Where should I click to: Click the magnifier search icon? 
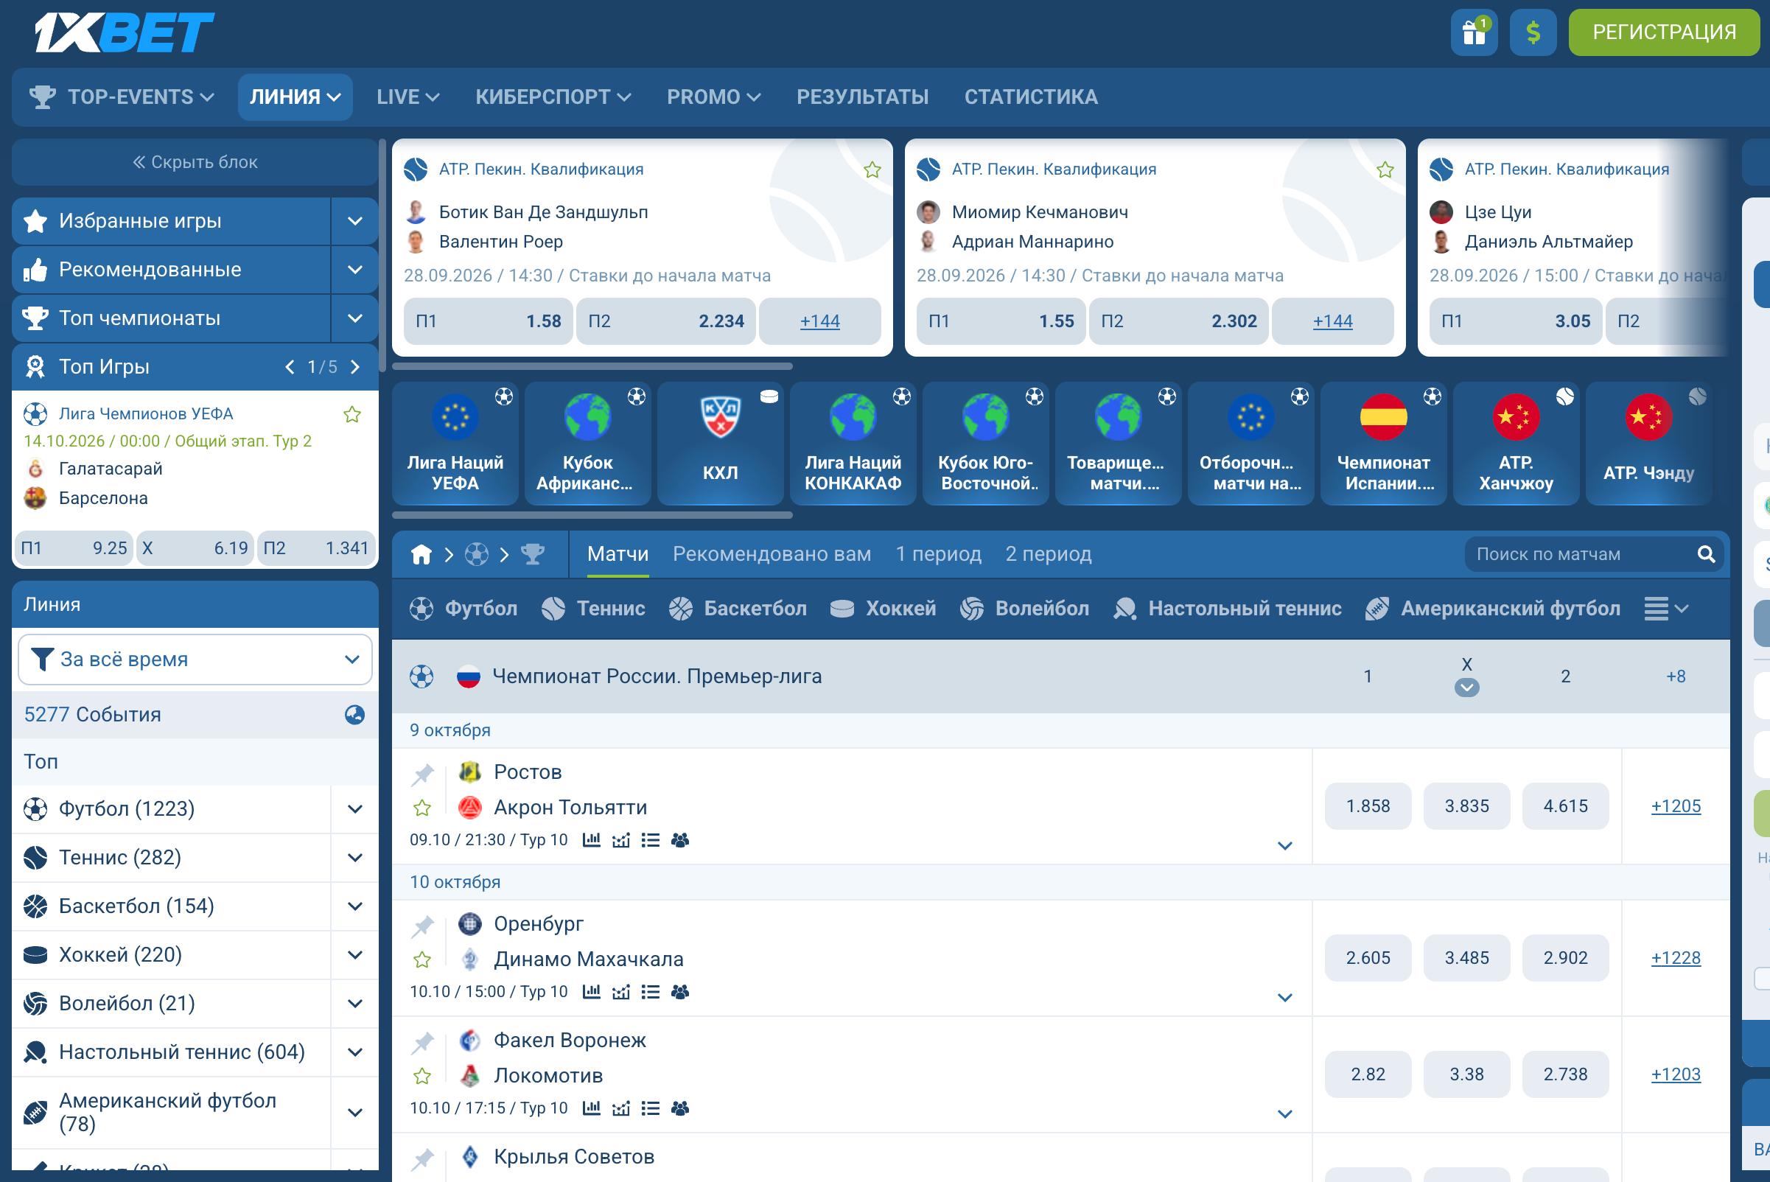click(1706, 555)
